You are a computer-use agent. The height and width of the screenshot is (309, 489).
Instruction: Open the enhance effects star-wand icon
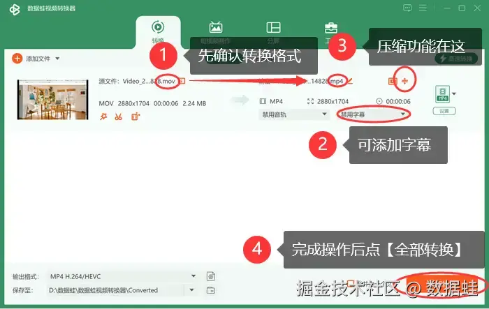click(x=103, y=116)
